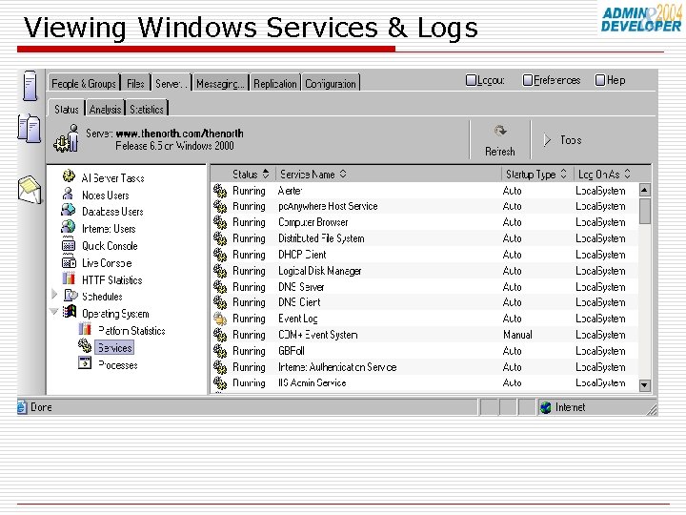Image resolution: width=686 pixels, height=515 pixels.
Task: Click the services list scrollbar thumb
Action: (x=644, y=212)
